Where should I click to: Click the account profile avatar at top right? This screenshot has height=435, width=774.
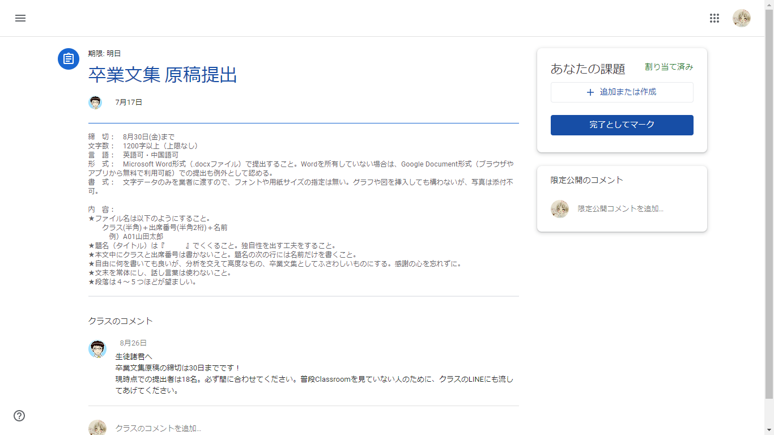[741, 18]
